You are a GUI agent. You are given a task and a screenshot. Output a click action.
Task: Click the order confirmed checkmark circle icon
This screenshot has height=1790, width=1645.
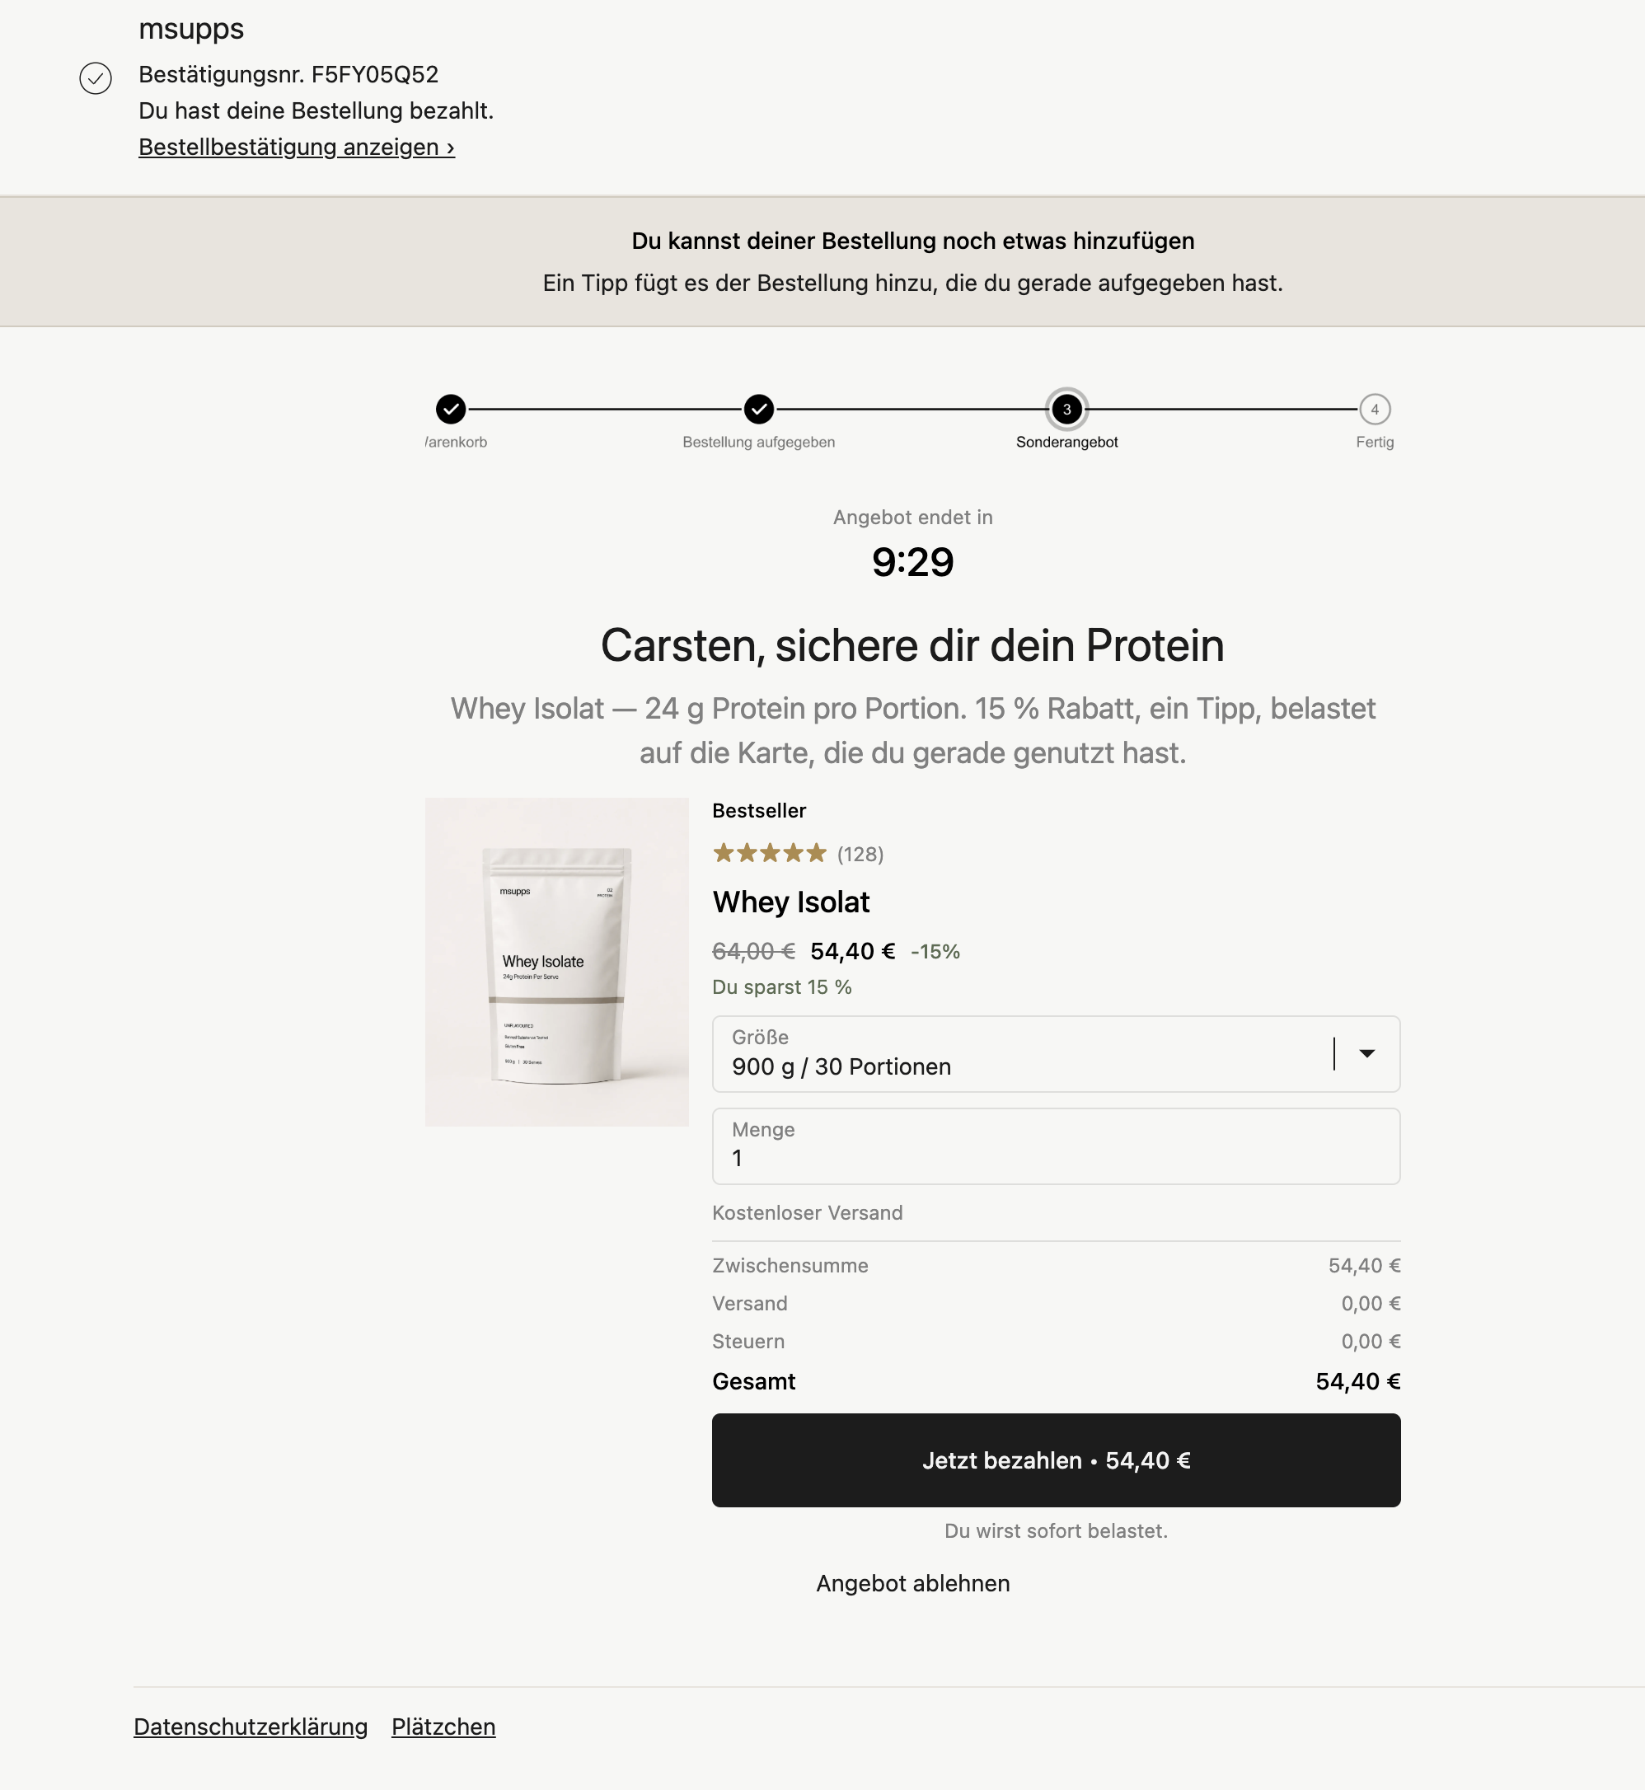(96, 78)
